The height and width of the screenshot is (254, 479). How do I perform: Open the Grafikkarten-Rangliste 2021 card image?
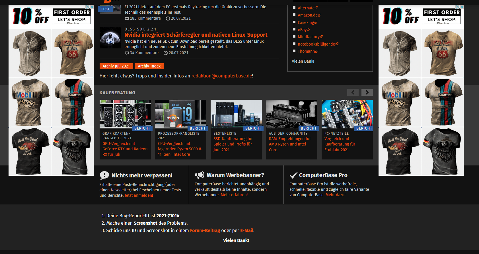pos(125,114)
